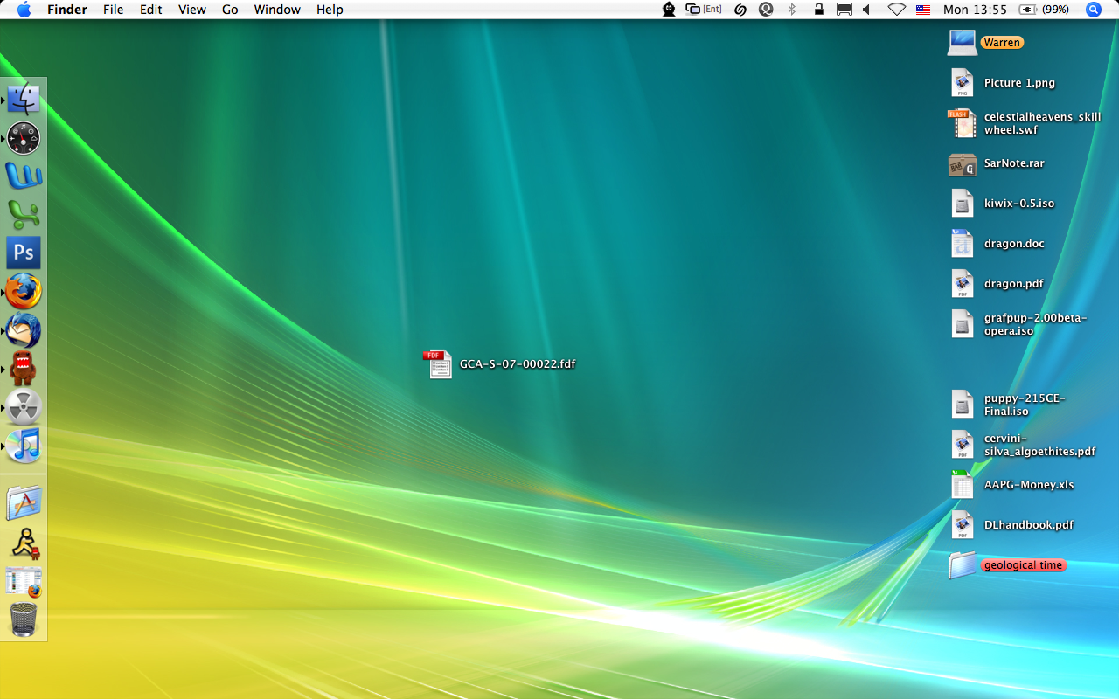Click the display monitor menu bar icon

844,10
